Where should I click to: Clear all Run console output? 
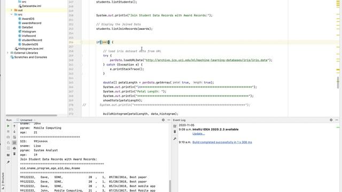pyautogui.click(x=14, y=154)
